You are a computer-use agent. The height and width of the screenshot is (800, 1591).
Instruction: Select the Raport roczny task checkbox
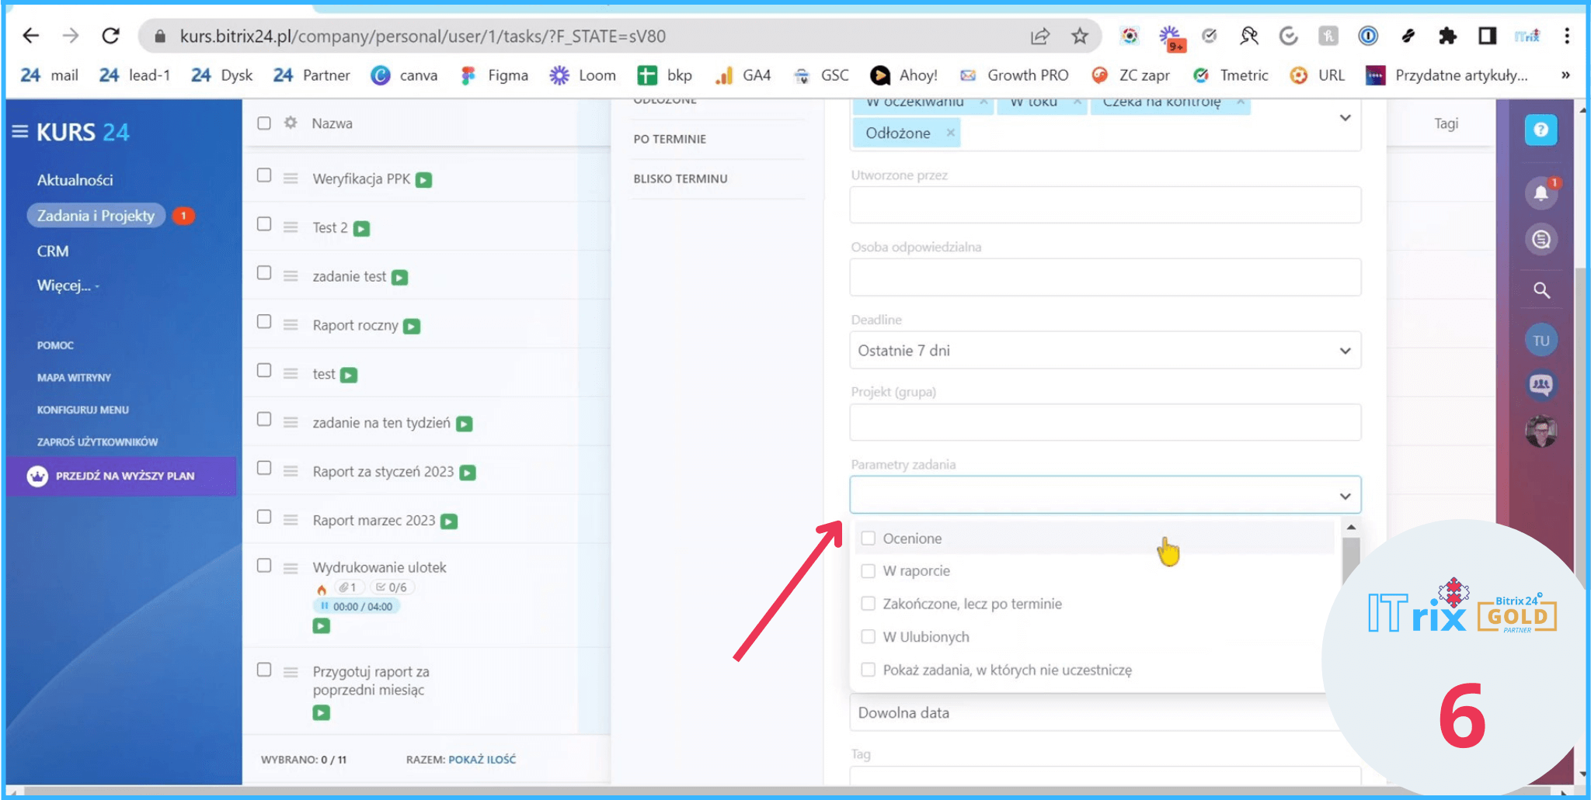pyautogui.click(x=264, y=322)
